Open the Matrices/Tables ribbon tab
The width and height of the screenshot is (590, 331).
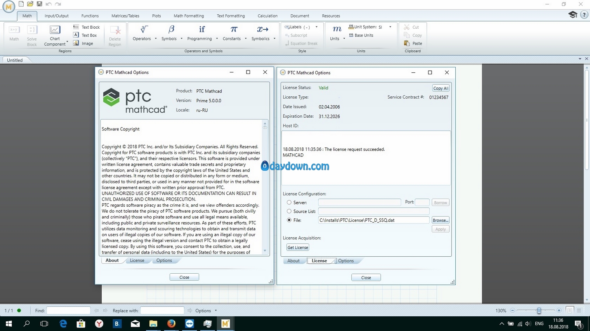pos(125,16)
